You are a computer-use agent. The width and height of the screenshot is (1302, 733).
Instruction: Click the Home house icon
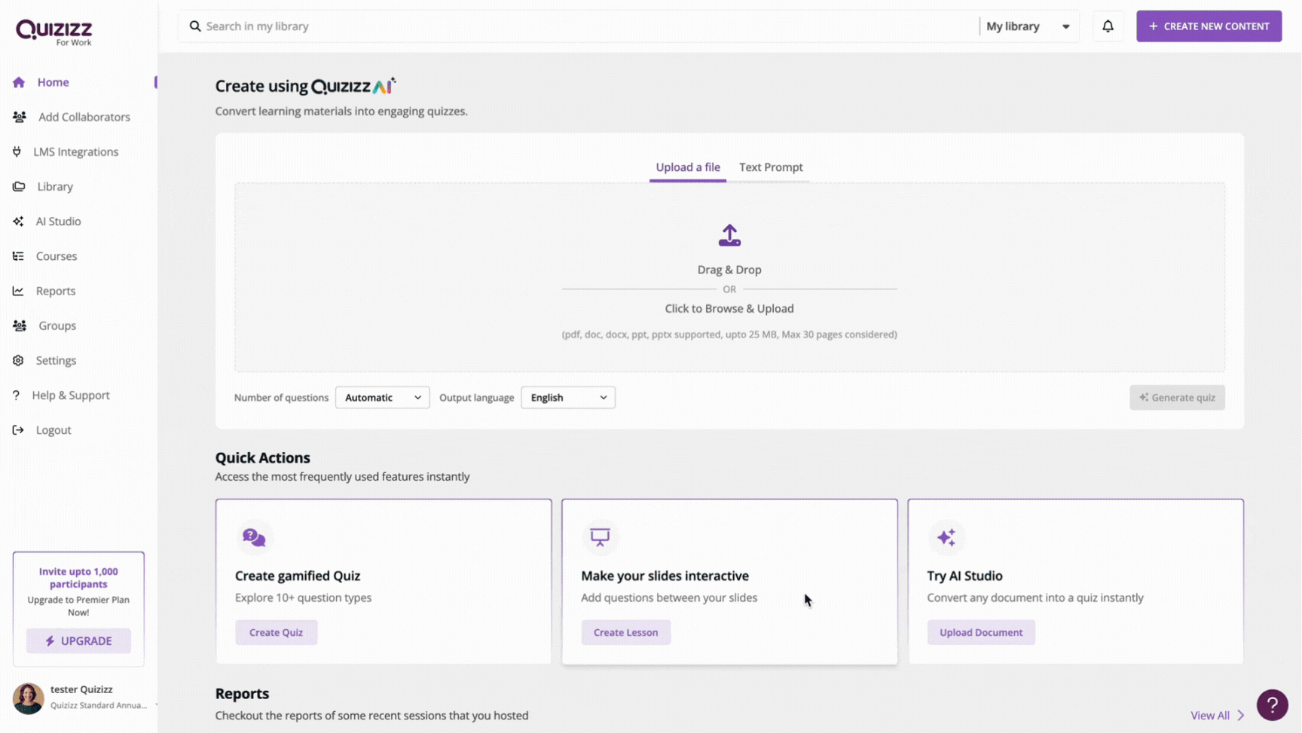tap(19, 82)
